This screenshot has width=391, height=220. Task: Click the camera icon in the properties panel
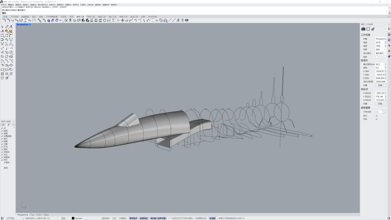coord(363,29)
